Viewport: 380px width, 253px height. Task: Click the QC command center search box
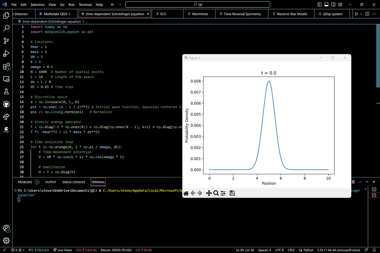click(198, 5)
